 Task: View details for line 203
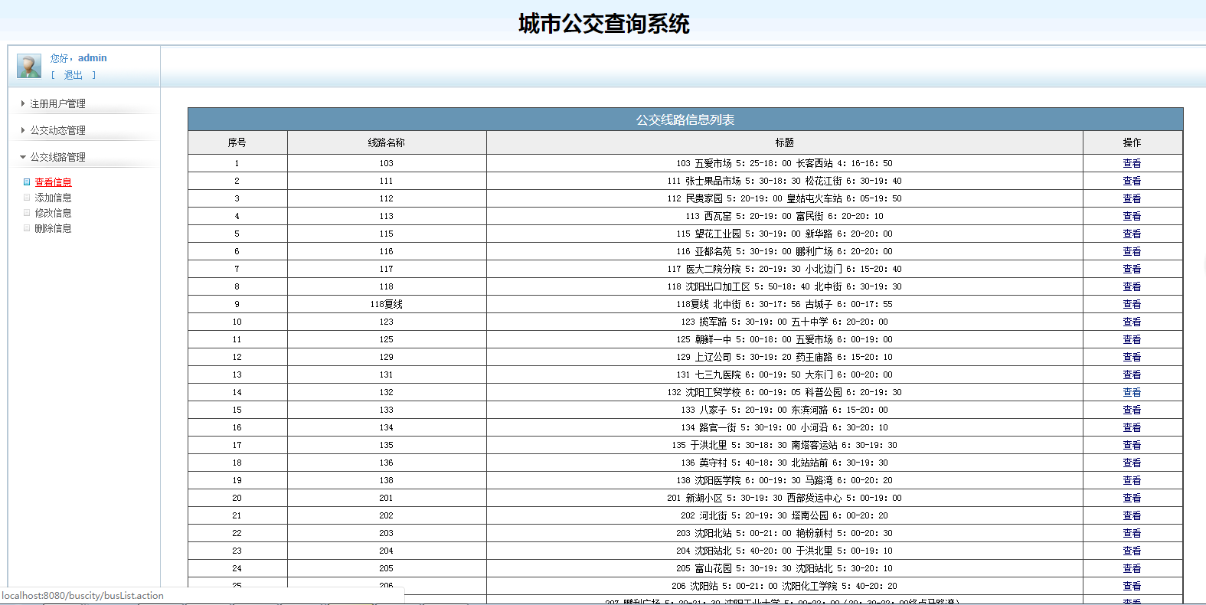(x=1132, y=533)
